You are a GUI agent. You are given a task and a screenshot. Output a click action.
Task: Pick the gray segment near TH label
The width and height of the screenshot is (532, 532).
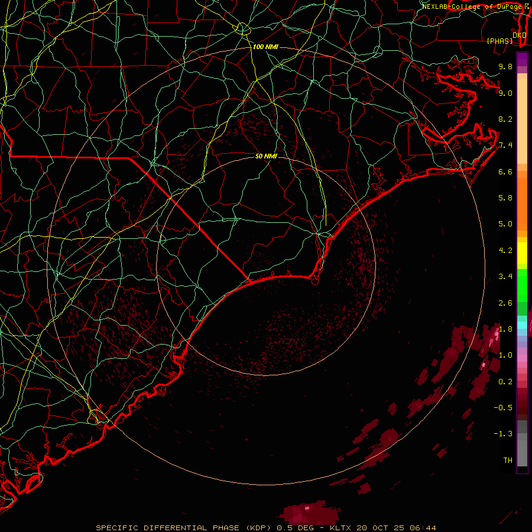pos(522,453)
